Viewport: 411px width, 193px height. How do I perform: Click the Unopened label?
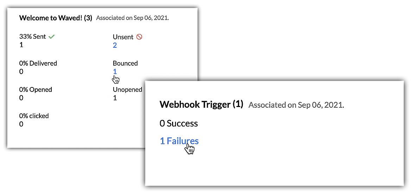[x=127, y=89]
